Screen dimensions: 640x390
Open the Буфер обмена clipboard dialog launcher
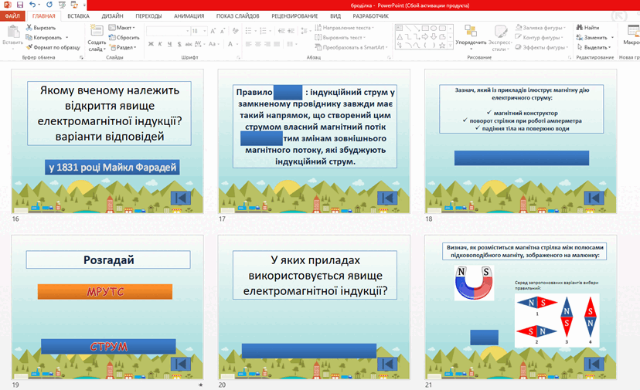tap(81, 57)
